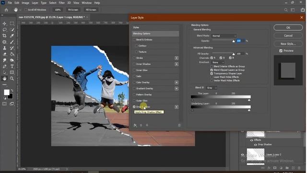Toggle Drop Shadow effect visibility eye
The width and height of the screenshot is (307, 173).
click(256, 145)
